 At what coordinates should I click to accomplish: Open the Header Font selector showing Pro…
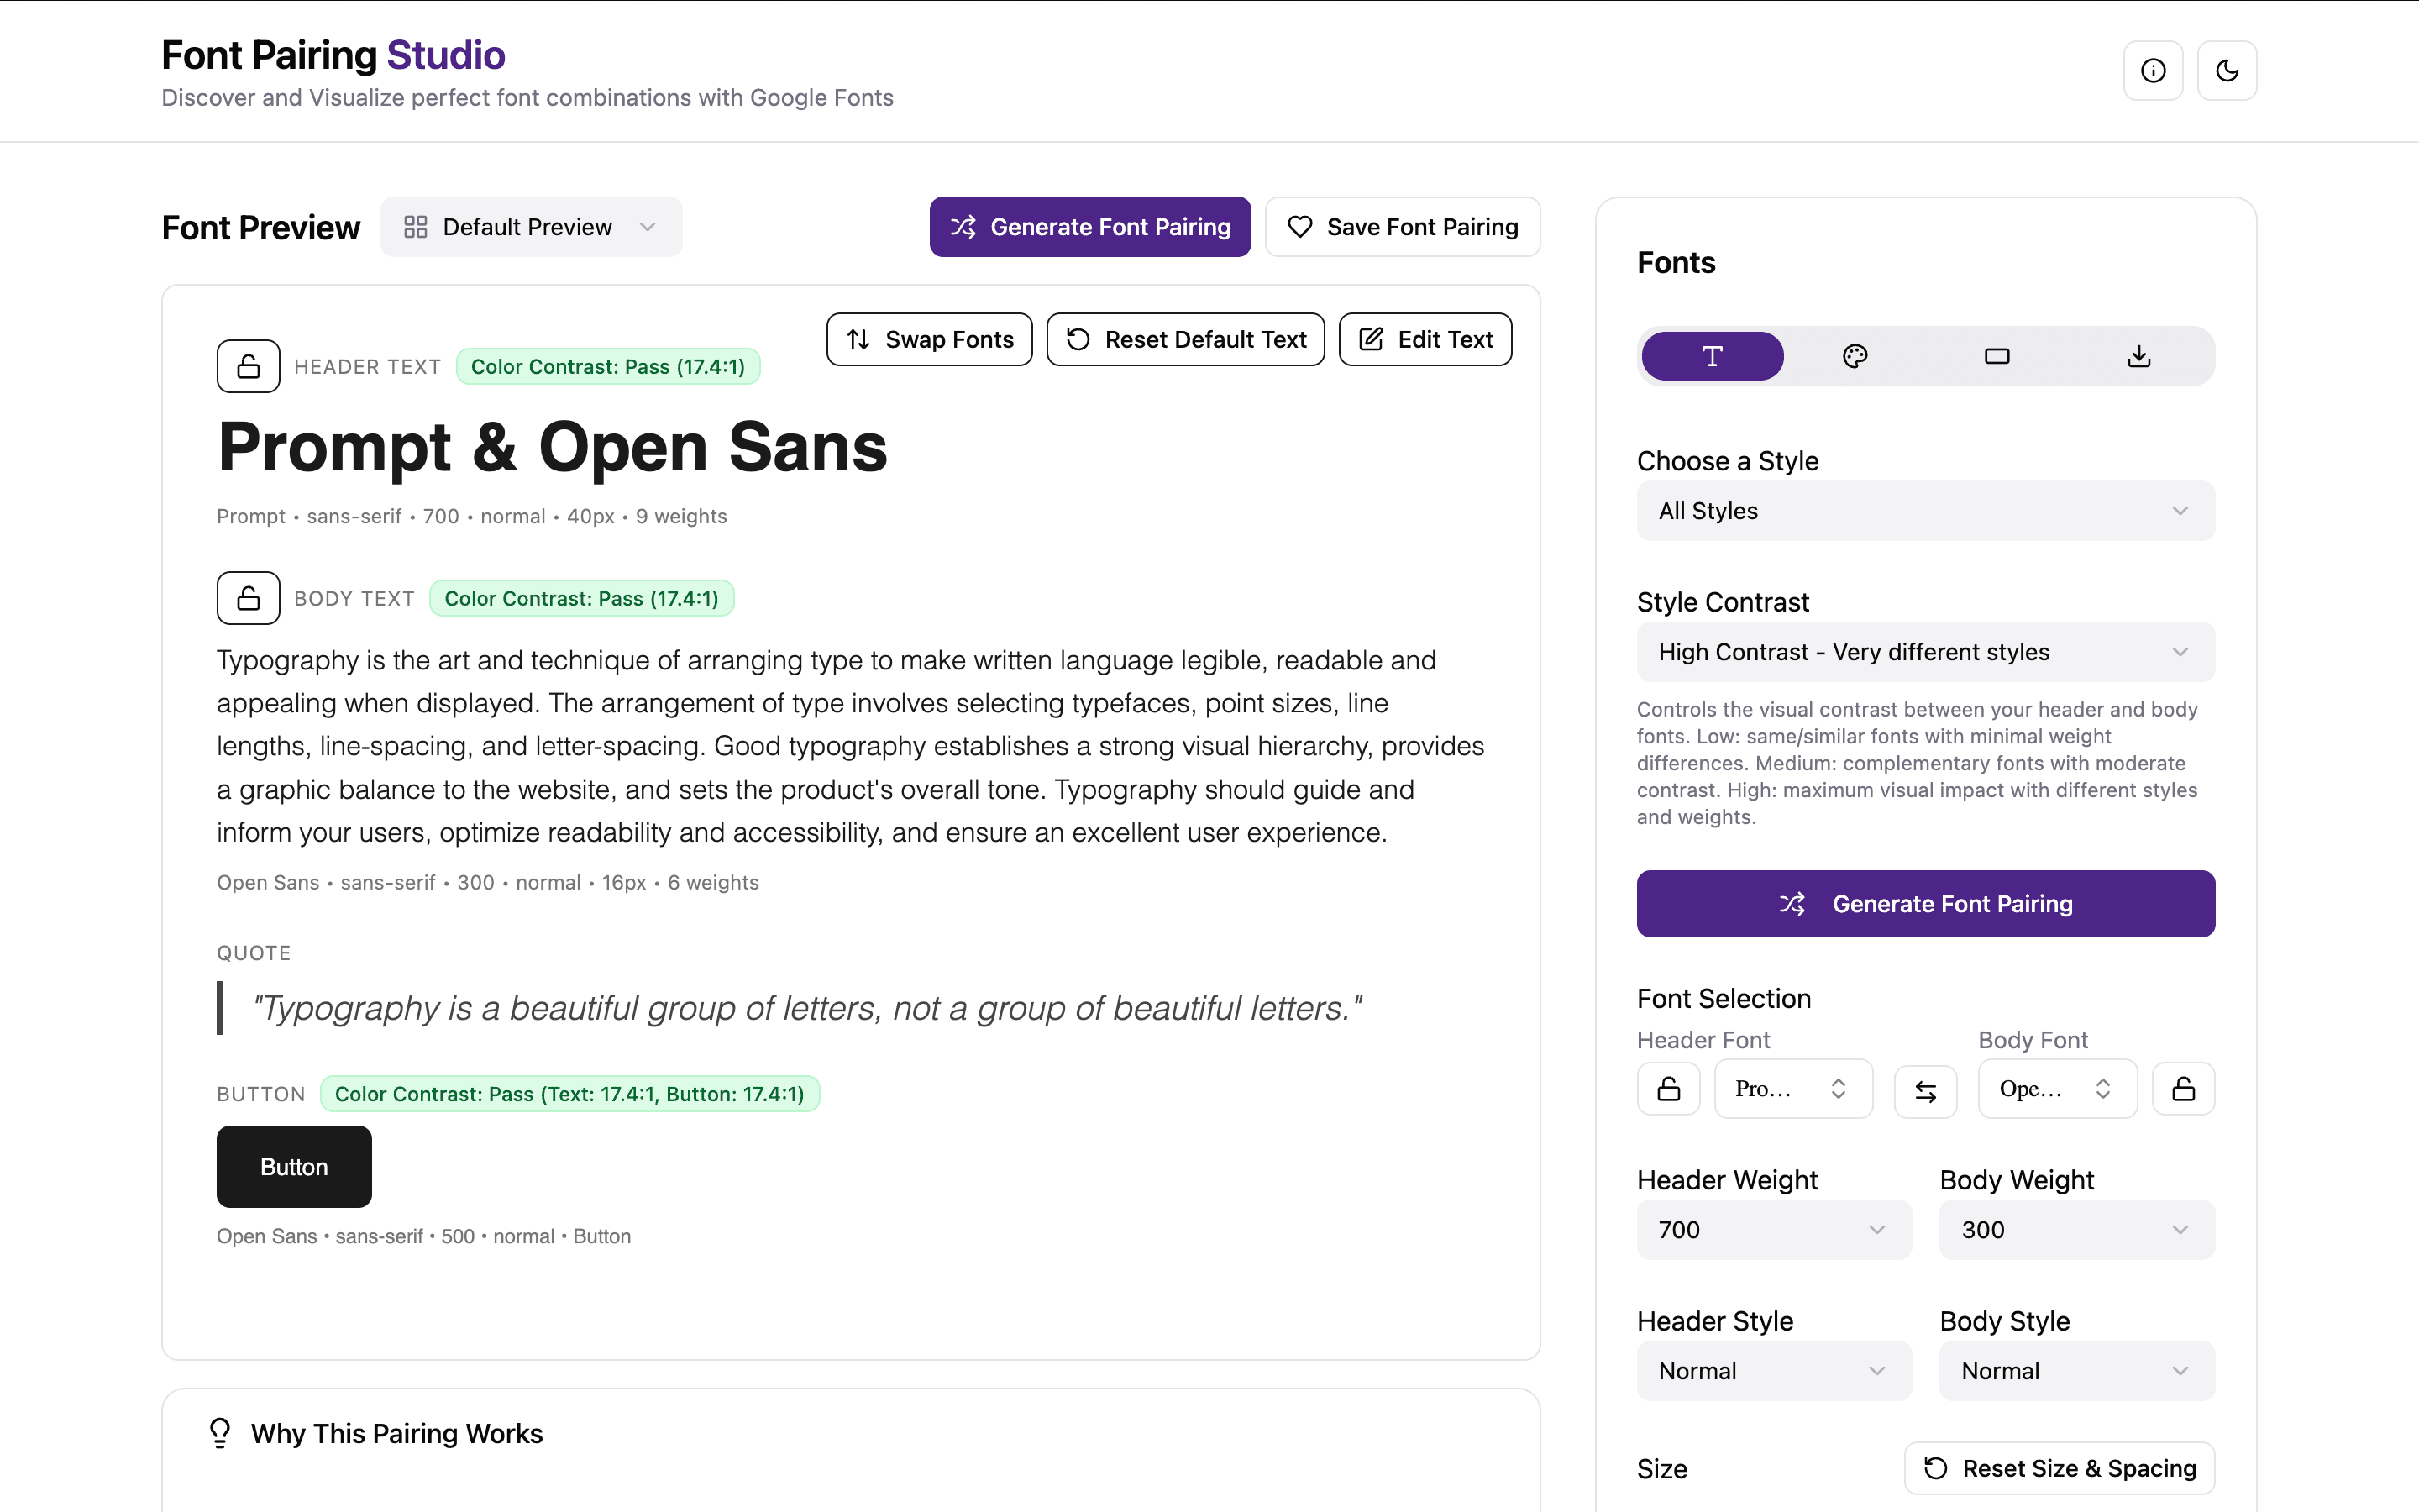1792,1088
